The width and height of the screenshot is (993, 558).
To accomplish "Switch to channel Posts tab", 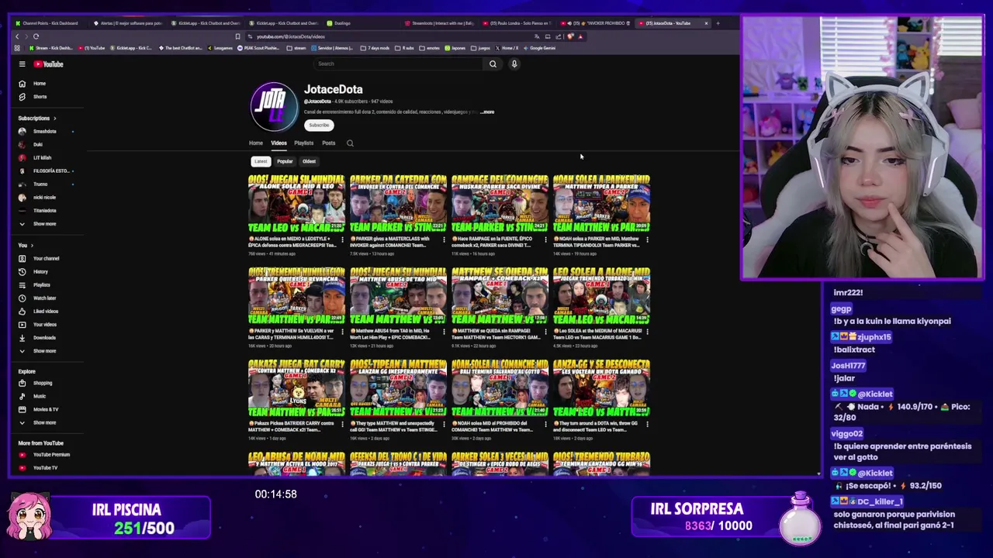I will 329,143.
